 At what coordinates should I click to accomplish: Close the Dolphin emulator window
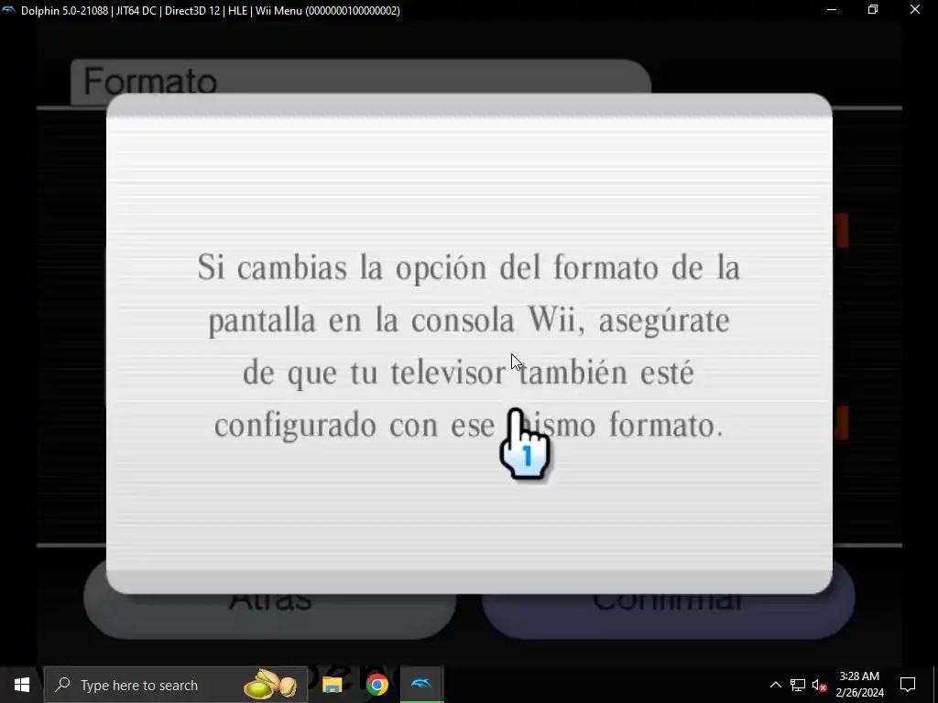(x=915, y=9)
